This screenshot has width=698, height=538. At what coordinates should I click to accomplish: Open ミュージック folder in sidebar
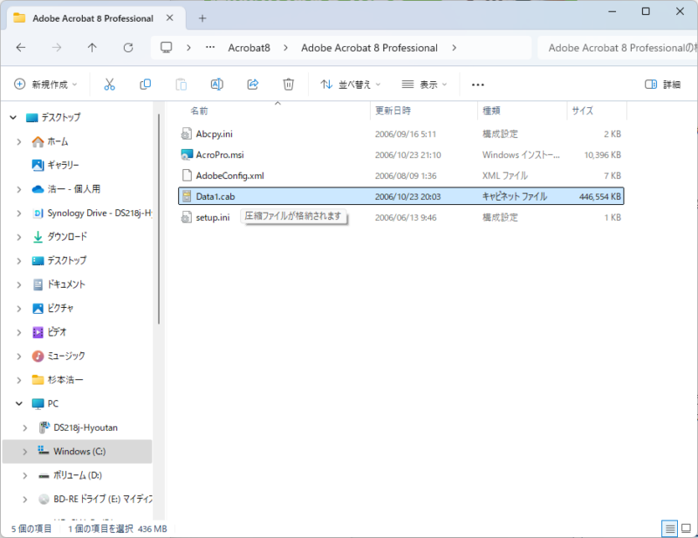point(66,356)
